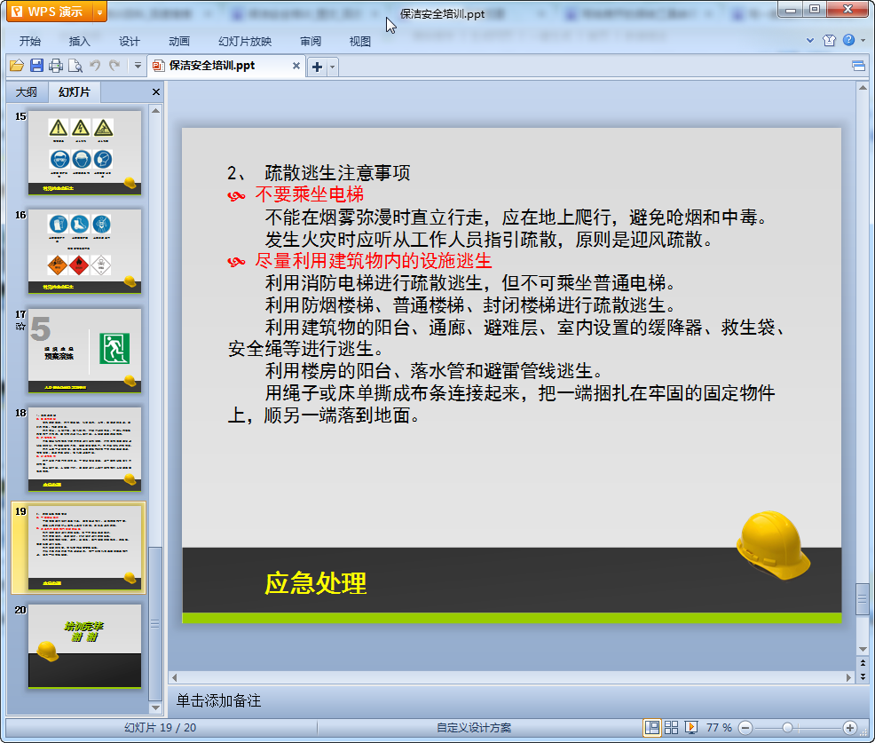Select slide 17 thumbnail

click(85, 351)
